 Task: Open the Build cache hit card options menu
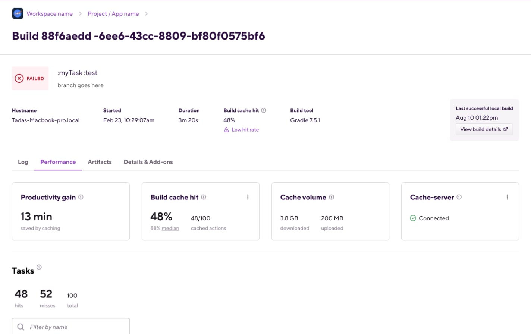248,197
